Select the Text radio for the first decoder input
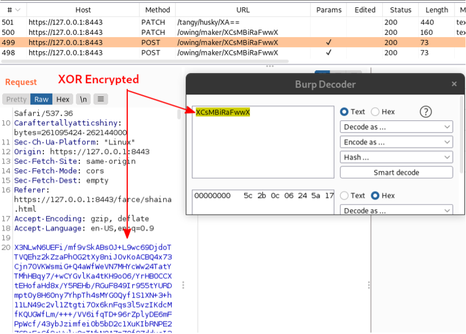The height and width of the screenshot is (334, 466). click(x=345, y=112)
